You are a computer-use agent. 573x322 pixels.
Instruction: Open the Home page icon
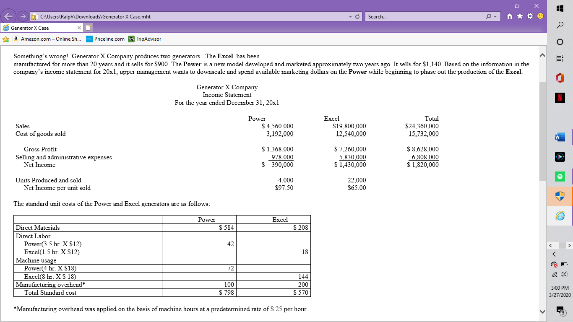510,17
